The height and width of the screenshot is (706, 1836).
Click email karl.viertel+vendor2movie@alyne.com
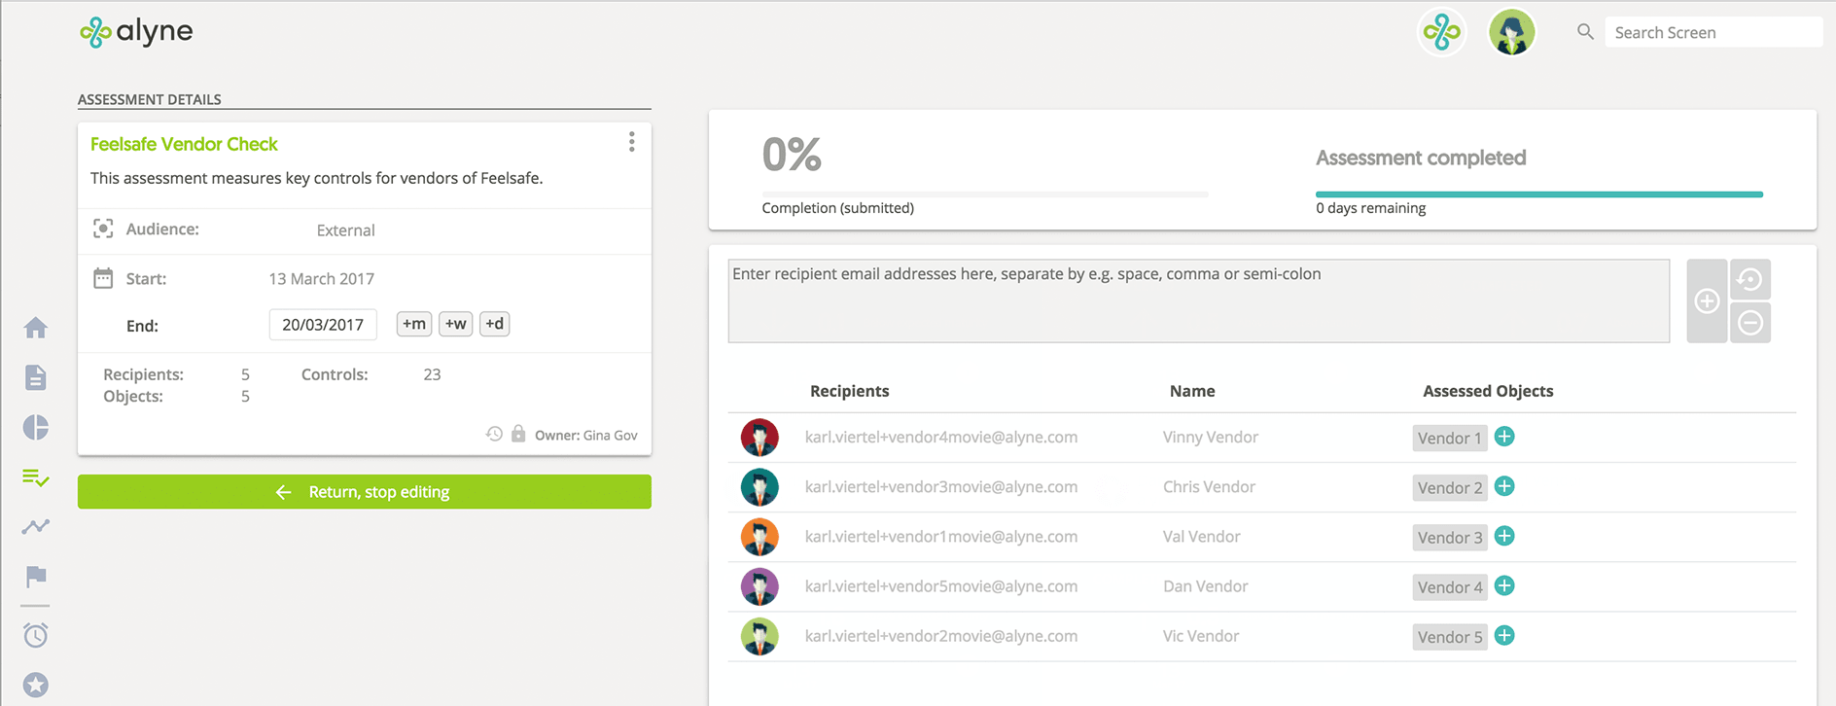(941, 636)
